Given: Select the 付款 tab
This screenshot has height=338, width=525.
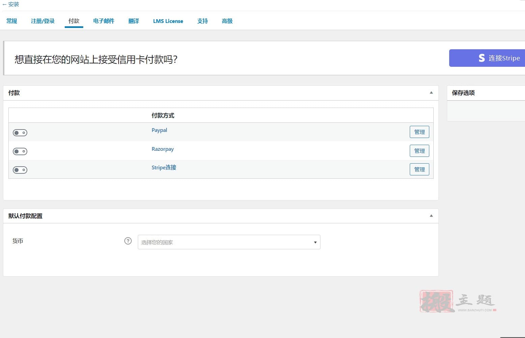Looking at the screenshot, I should pyautogui.click(x=74, y=21).
